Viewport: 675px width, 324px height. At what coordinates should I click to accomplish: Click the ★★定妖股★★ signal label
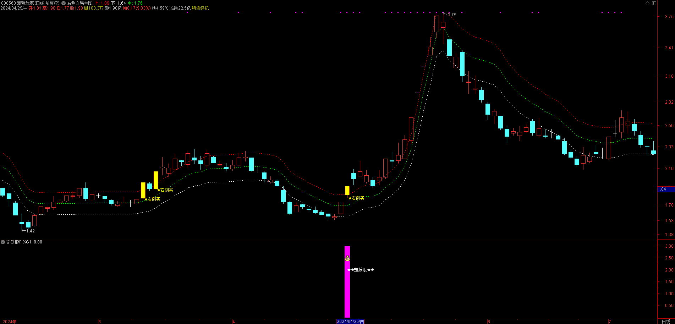pos(361,270)
